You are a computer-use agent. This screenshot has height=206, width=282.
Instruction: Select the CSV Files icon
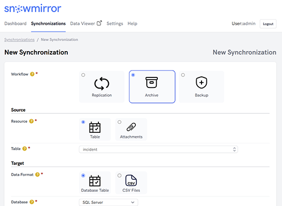131,180
